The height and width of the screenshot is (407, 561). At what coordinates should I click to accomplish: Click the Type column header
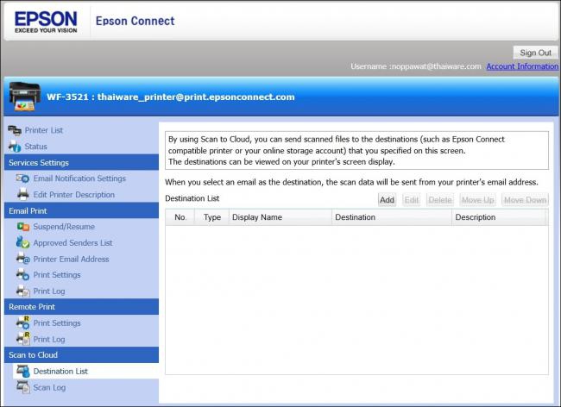(211, 217)
